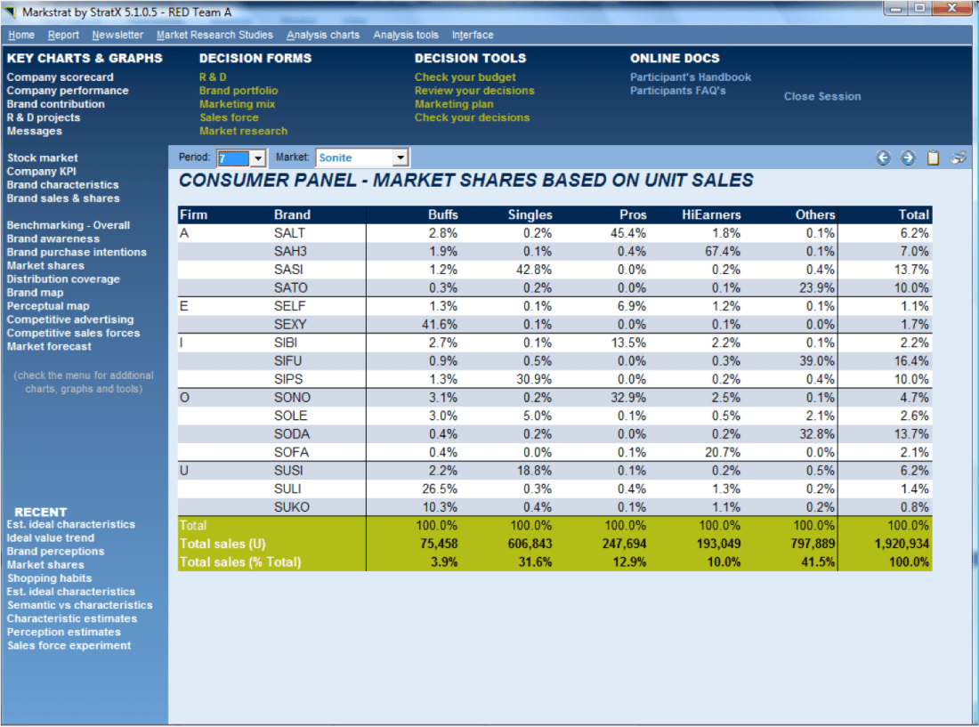Open the Market dropdown arrow
The width and height of the screenshot is (979, 727).
pos(400,158)
